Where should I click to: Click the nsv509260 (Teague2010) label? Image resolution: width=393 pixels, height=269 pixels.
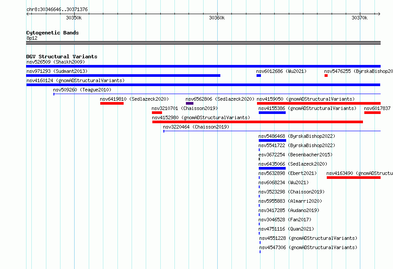[x=82, y=90]
